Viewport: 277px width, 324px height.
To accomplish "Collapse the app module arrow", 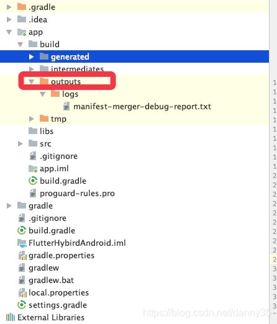I will coord(9,32).
